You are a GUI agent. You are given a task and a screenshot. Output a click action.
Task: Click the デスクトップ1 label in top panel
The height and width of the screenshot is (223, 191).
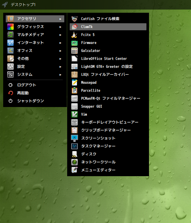pos(23,5)
